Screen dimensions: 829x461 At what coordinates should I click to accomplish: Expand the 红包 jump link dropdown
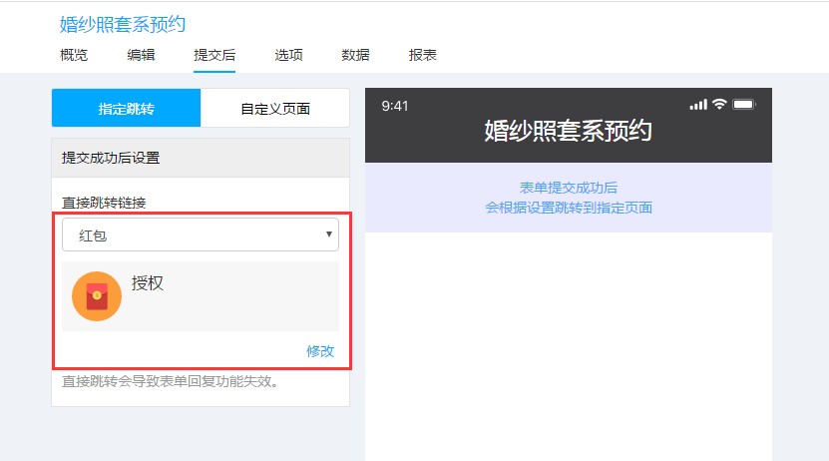(x=201, y=234)
